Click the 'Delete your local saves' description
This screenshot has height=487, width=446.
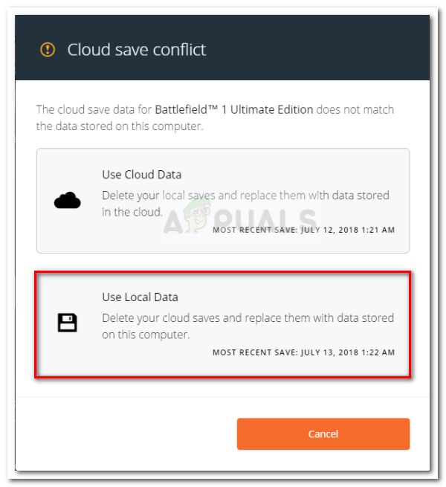click(245, 196)
